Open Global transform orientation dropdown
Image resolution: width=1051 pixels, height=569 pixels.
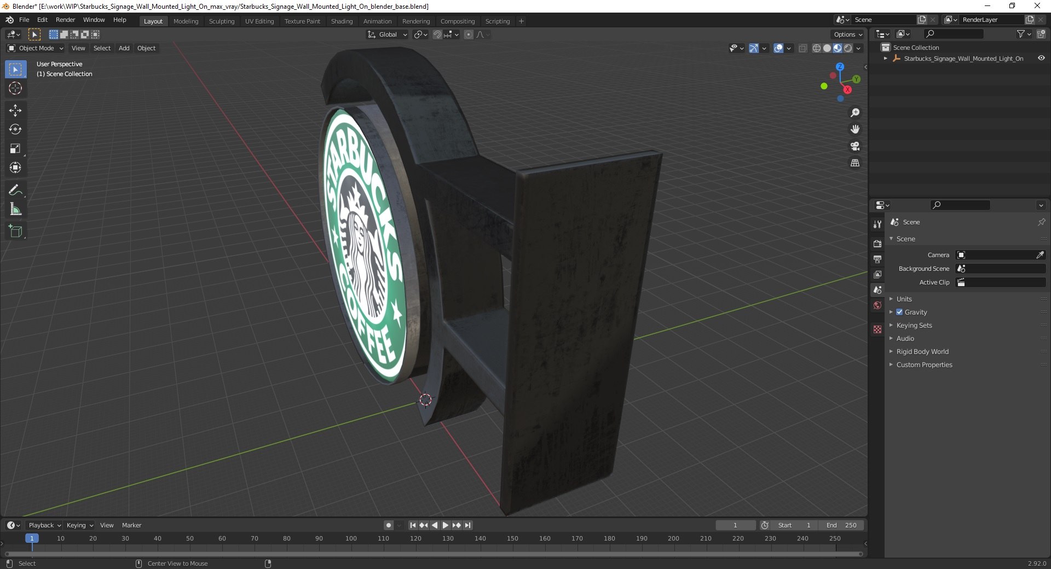[x=388, y=34]
